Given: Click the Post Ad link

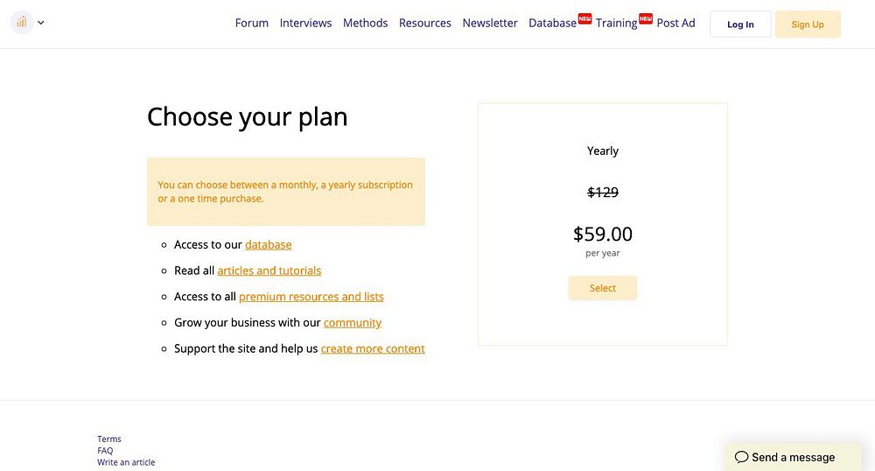Looking at the screenshot, I should point(675,23).
